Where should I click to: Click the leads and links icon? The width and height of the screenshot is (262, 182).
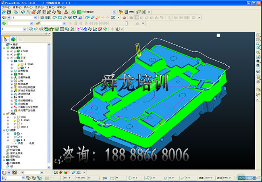coord(44,12)
